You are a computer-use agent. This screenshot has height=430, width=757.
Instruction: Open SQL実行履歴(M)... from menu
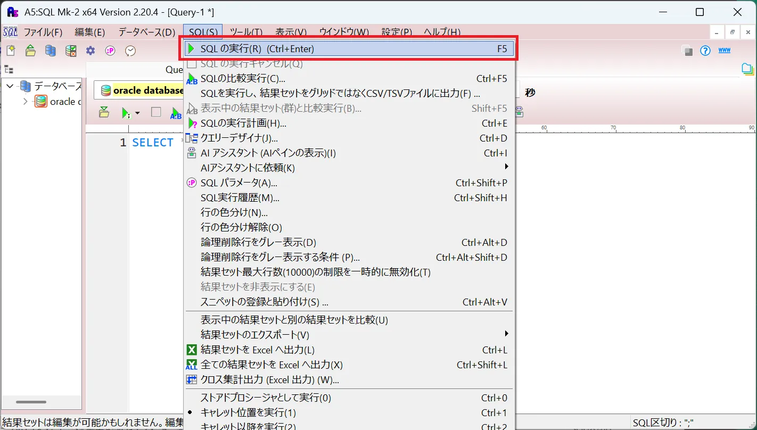point(349,197)
